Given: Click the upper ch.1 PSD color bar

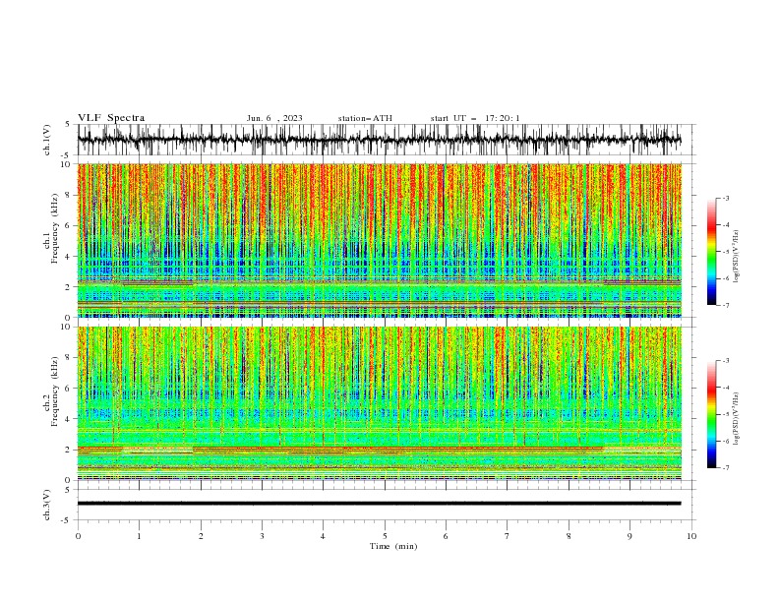Looking at the screenshot, I should [x=711, y=252].
